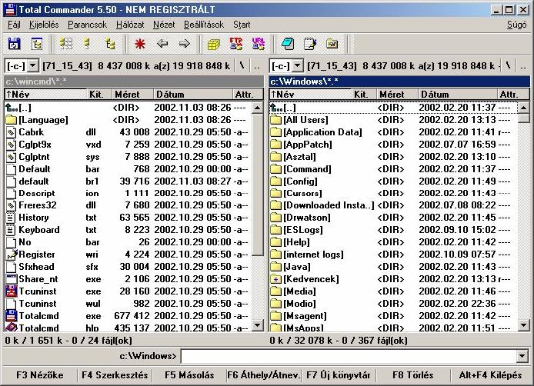Click the right panel parent directory arrow icon

(x=276, y=108)
